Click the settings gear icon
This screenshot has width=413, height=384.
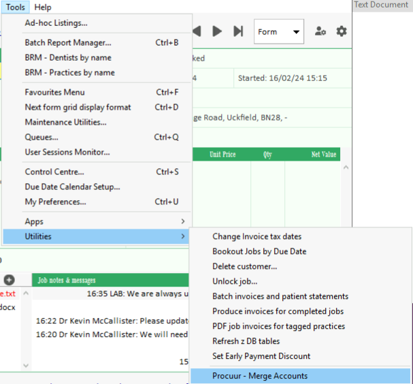pyautogui.click(x=341, y=31)
